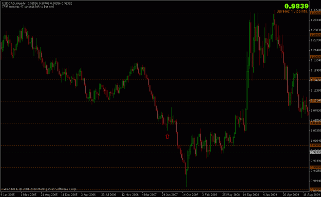Screen dimensions: 321x197
Task: Click the FxPro MT4 MetaQuotes copyright text
Action: (x=39, y=189)
